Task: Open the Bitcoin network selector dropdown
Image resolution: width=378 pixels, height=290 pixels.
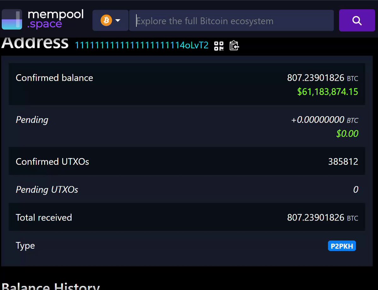Action: pos(110,21)
